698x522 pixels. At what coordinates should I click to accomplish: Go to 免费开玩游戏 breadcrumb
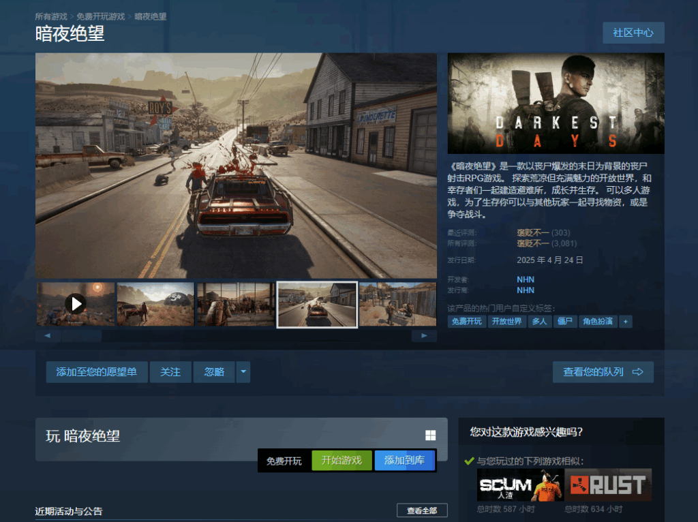pos(101,16)
